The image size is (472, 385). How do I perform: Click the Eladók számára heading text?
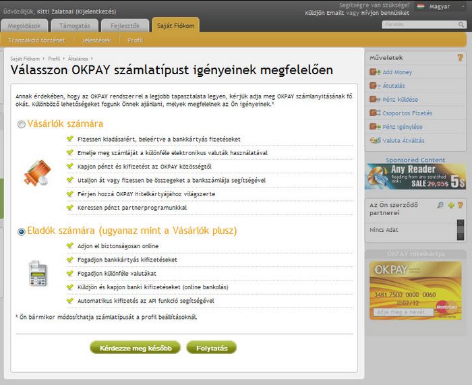(132, 231)
